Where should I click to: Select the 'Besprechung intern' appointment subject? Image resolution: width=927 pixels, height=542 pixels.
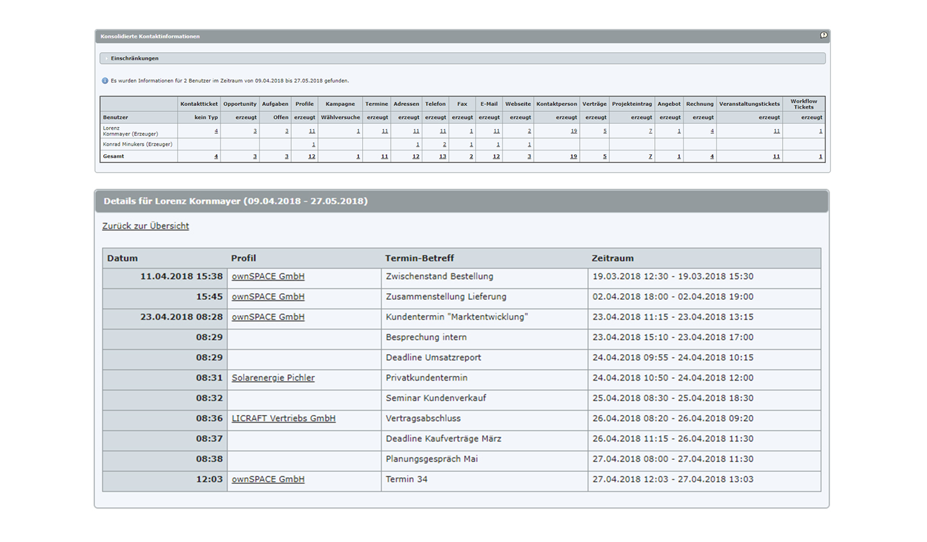point(426,338)
